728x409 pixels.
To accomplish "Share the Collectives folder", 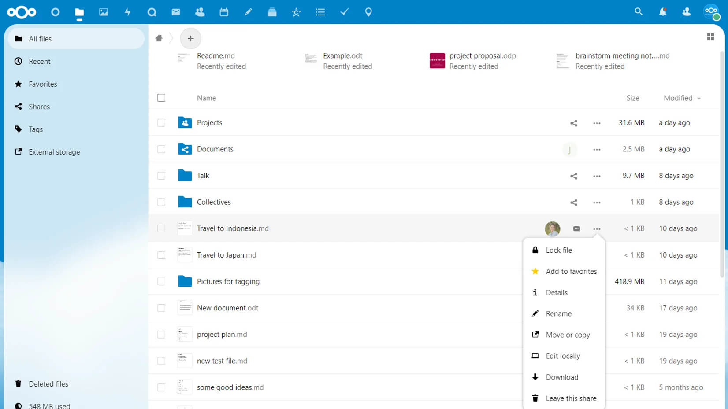I will [573, 202].
